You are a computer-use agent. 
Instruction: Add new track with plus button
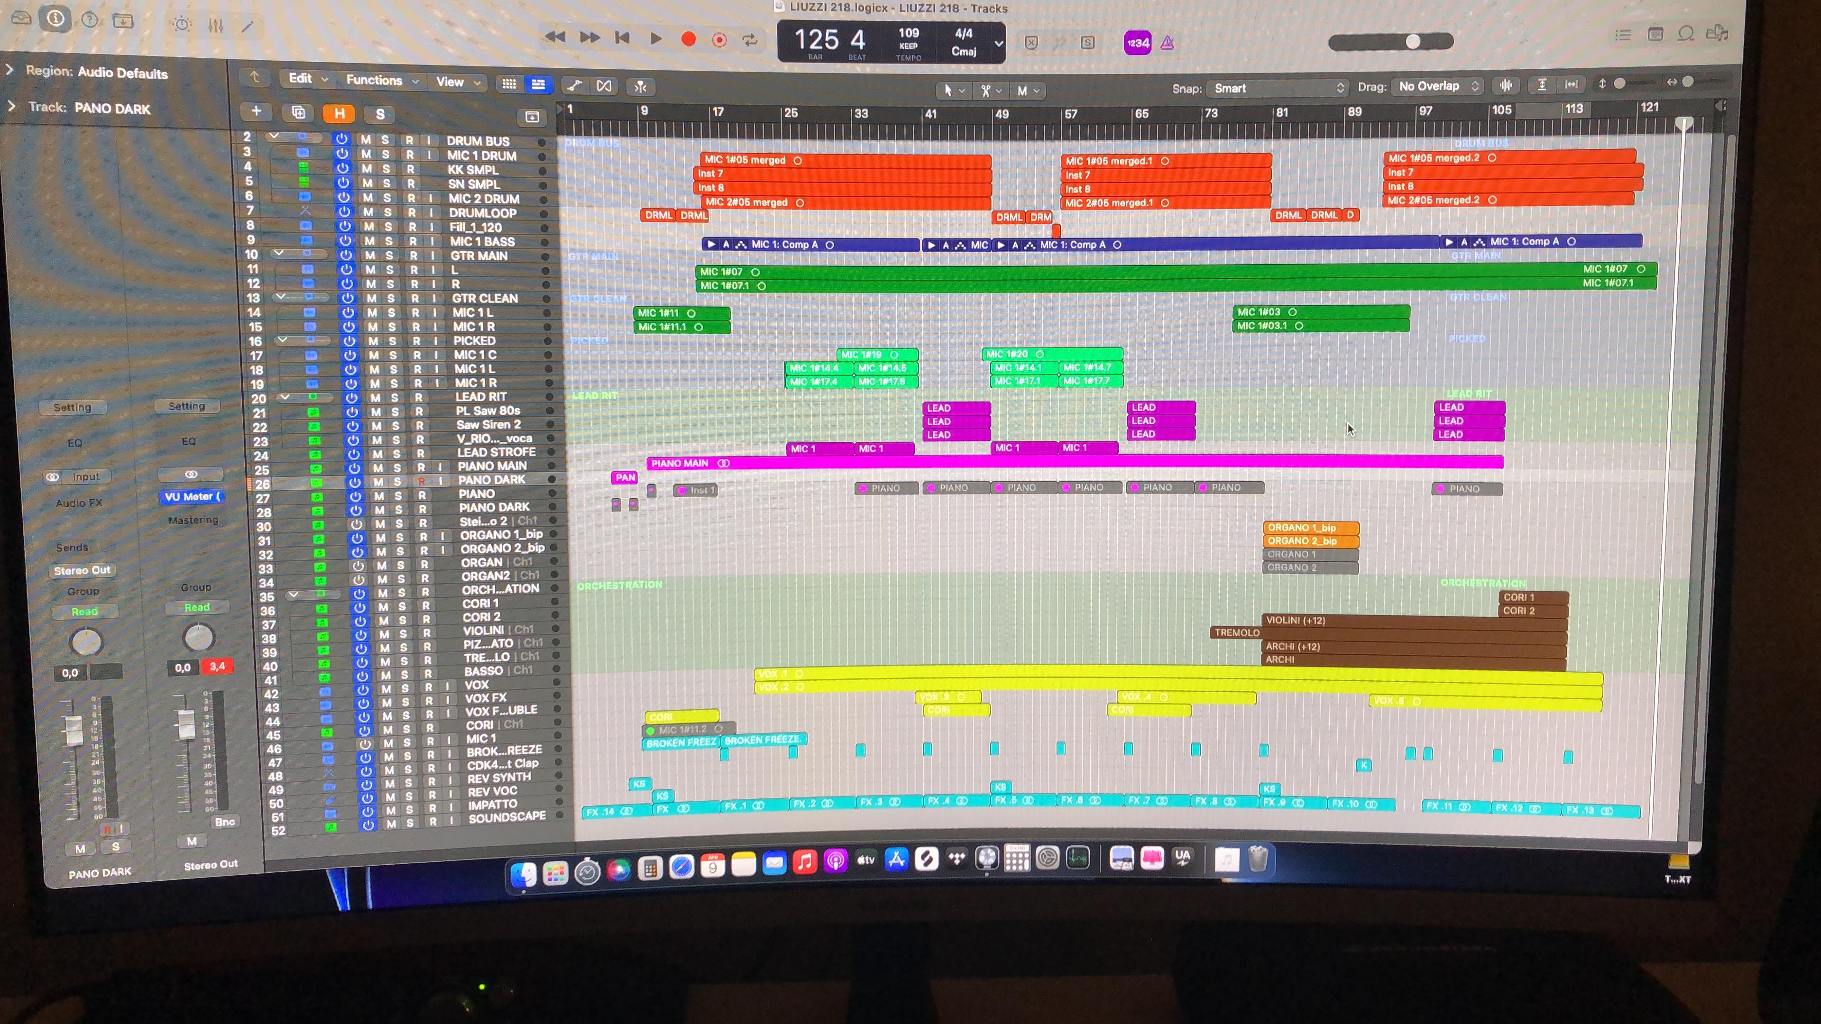(257, 111)
